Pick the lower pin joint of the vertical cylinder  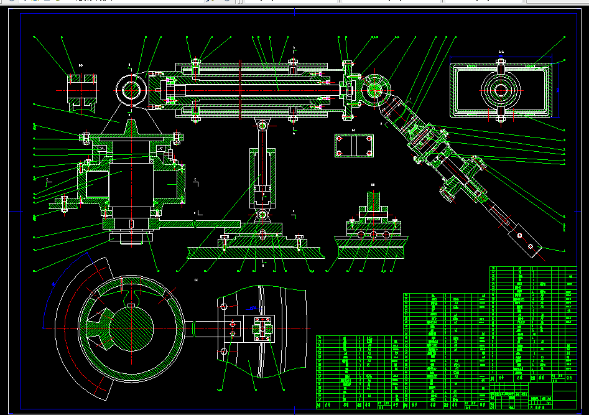pos(262,215)
